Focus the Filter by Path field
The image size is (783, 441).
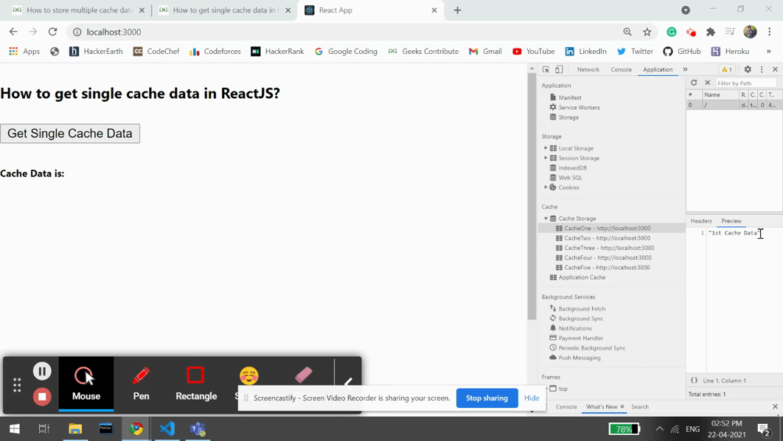coord(746,83)
